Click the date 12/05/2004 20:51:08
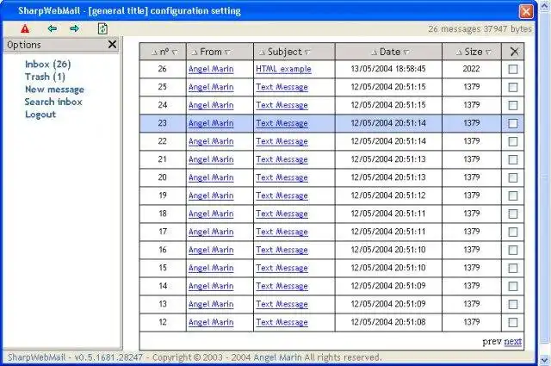 388,322
